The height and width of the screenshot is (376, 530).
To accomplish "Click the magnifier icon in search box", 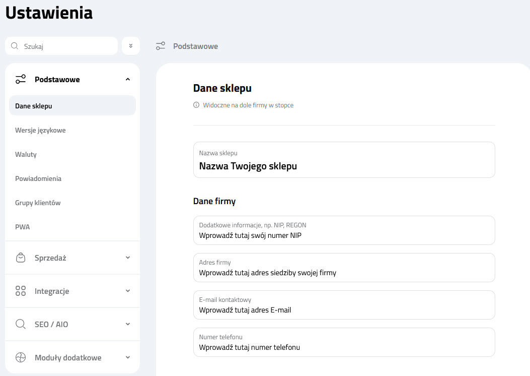I will [x=15, y=46].
